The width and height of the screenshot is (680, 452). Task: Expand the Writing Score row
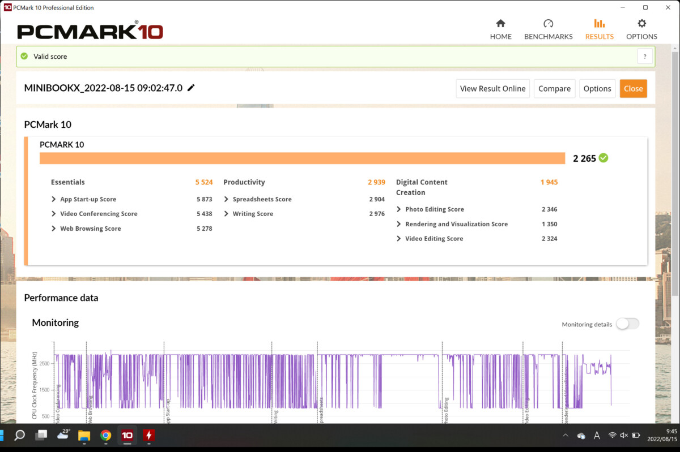(x=226, y=214)
